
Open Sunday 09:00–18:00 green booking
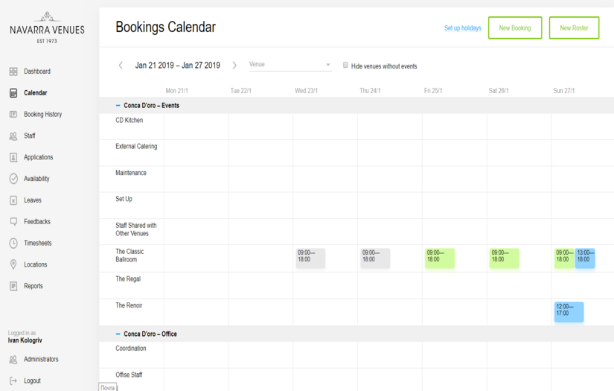[564, 258]
